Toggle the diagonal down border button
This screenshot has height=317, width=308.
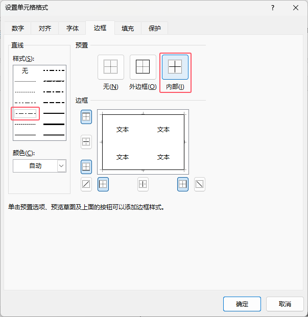pos(200,184)
